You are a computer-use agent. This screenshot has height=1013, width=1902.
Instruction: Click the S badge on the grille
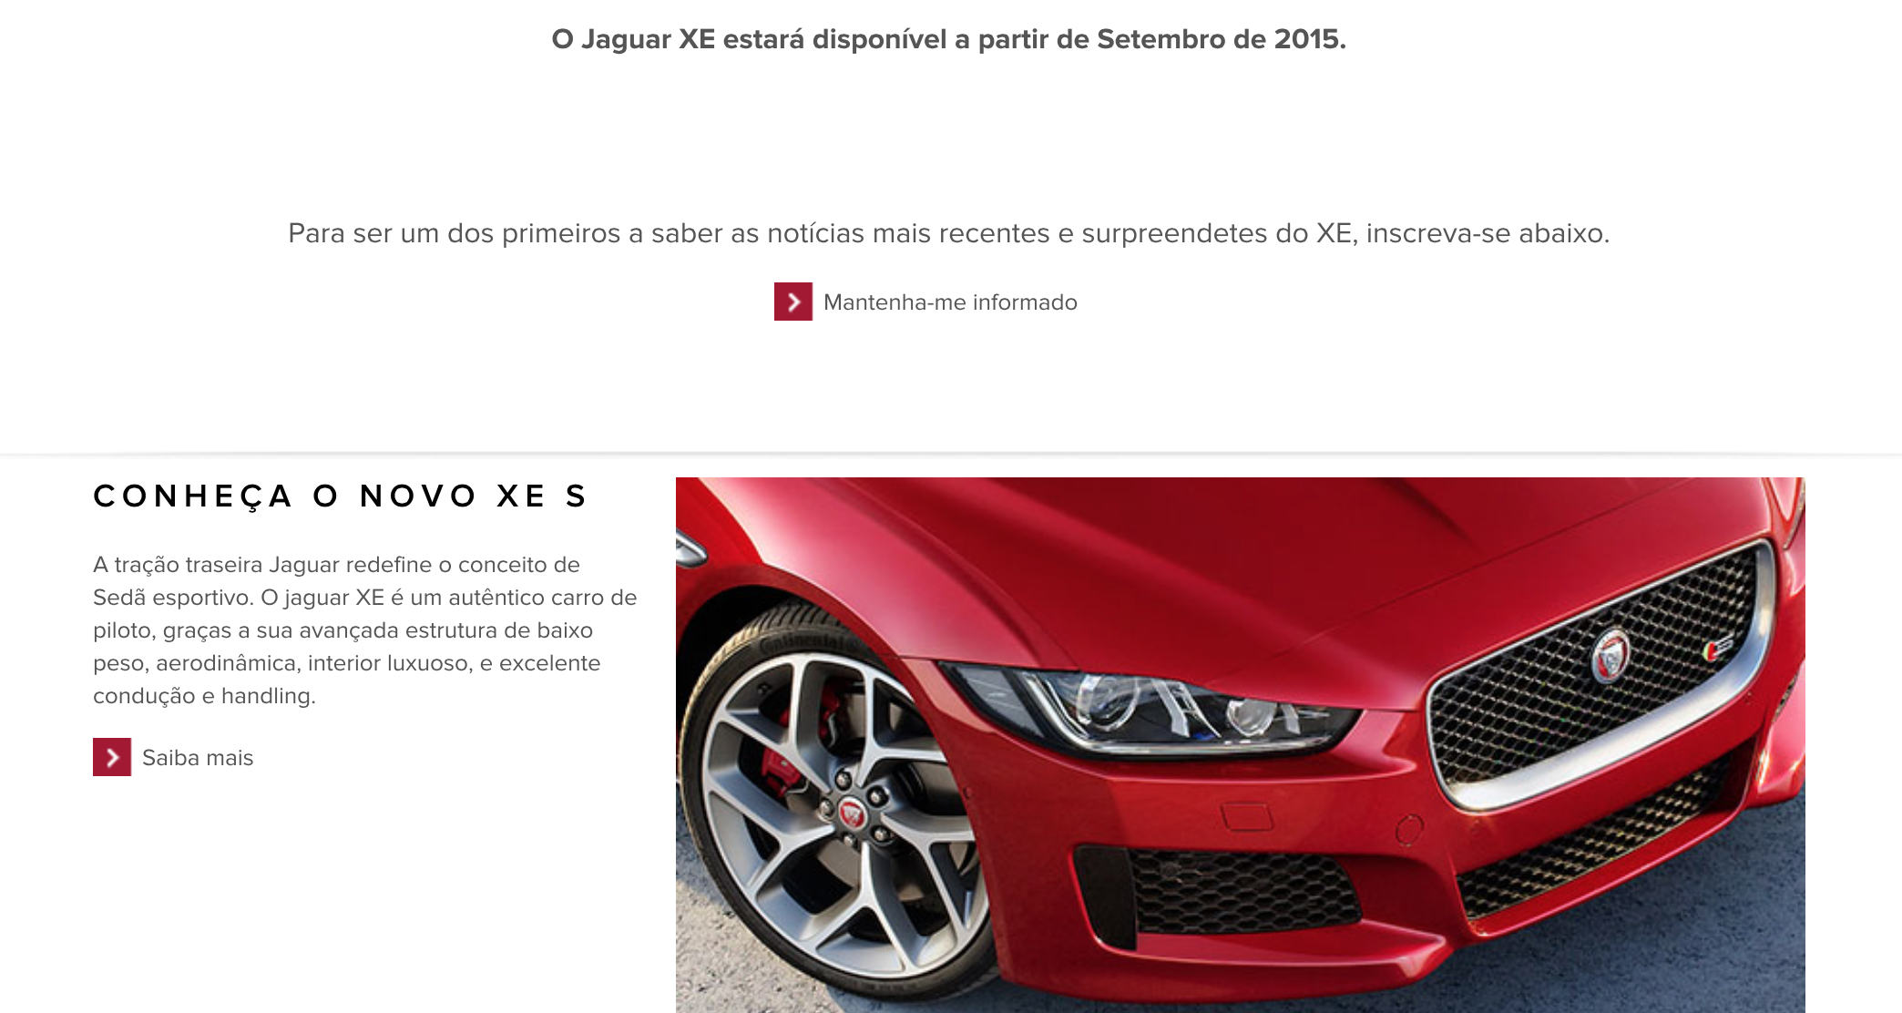(x=1717, y=648)
